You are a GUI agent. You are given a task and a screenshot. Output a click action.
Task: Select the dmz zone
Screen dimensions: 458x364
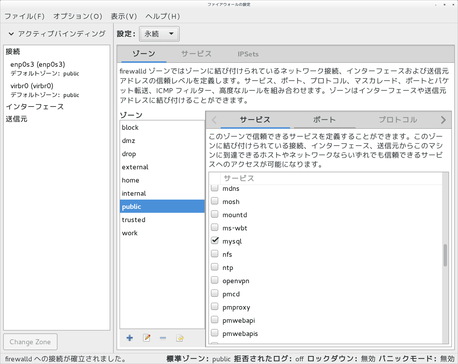click(162, 141)
